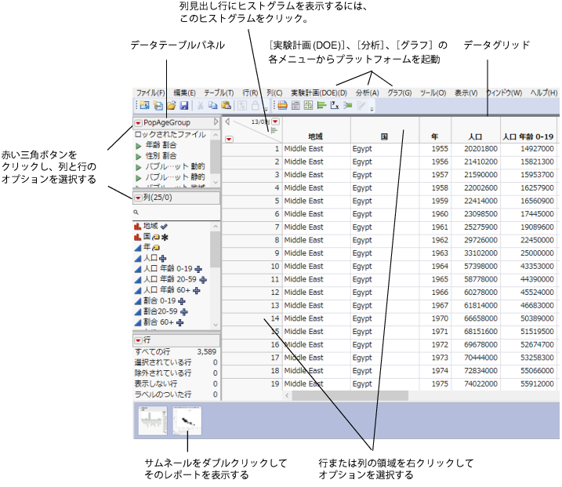This screenshot has width=562, height=487.
Task: Click the New Data Table toolbar icon
Action: (145, 105)
